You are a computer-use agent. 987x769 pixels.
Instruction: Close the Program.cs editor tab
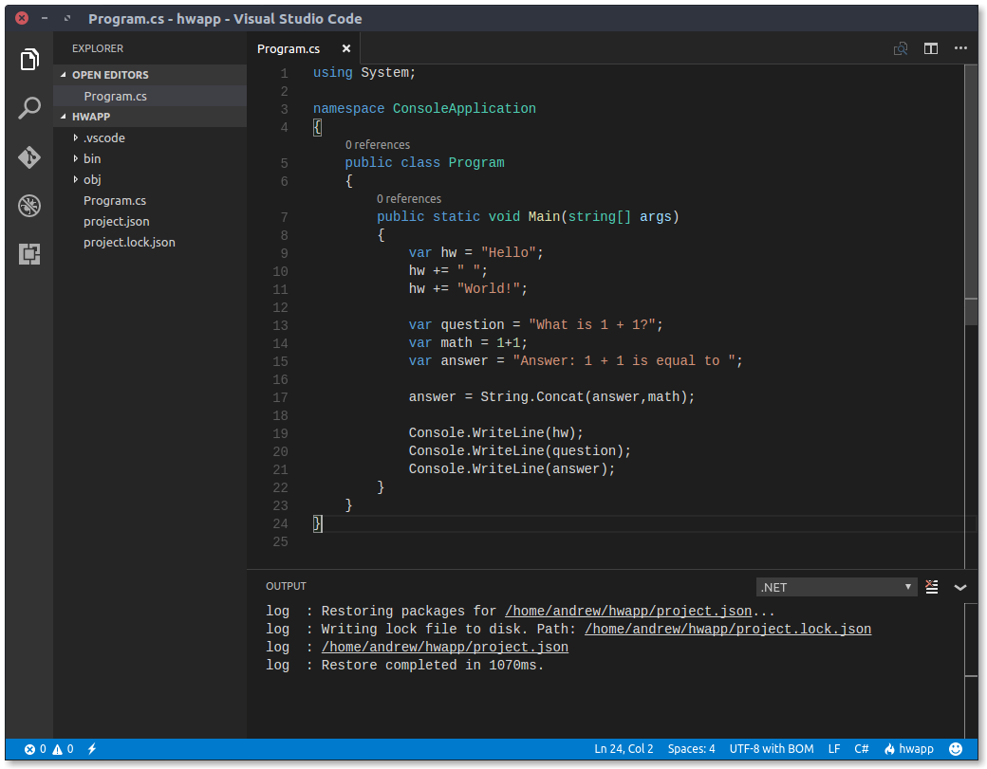(x=346, y=49)
